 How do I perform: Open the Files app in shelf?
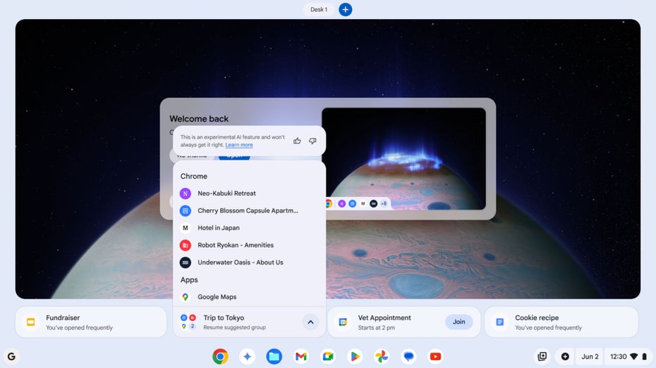274,356
